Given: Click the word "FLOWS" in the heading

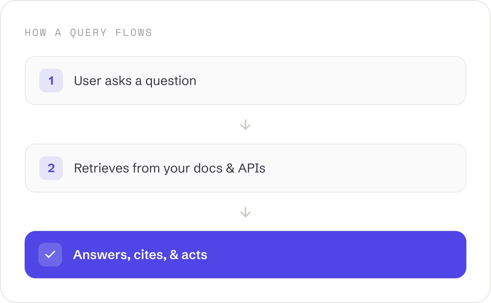Looking at the screenshot, I should tap(134, 33).
